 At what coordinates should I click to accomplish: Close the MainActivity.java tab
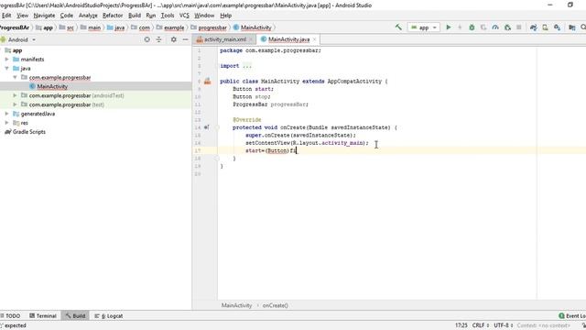[315, 39]
